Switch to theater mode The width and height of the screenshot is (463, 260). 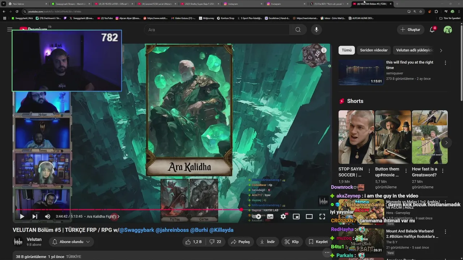309,217
